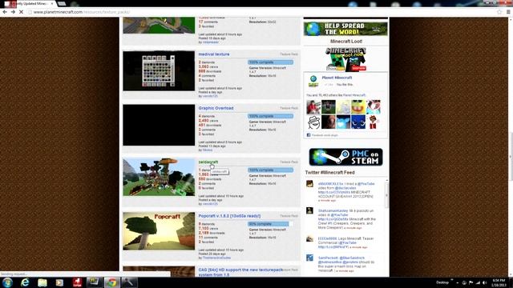The width and height of the screenshot is (513, 288).
Task: Open the Action Center flag icon
Action: [x=471, y=282]
